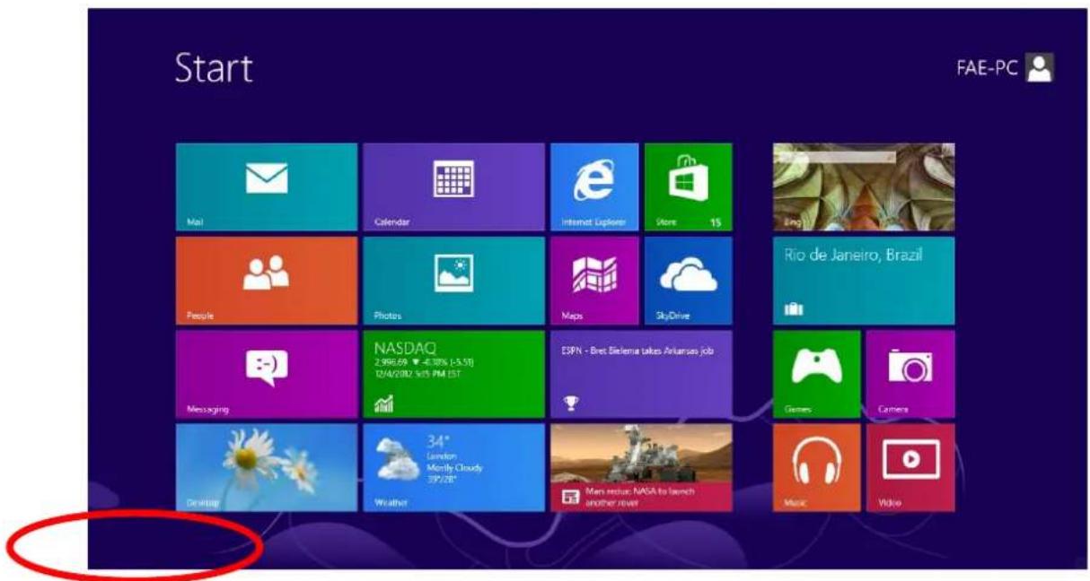Open the Rio de Janeiro travel tile
Viewport: 1090px width, 581px height.
[x=864, y=281]
